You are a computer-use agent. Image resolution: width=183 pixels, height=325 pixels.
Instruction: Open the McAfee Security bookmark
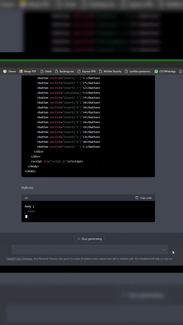tap(110, 71)
